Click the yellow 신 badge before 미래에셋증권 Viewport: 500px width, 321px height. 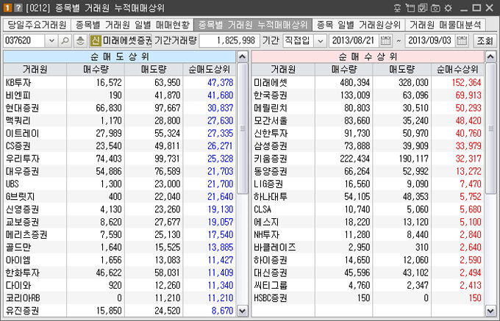click(96, 40)
